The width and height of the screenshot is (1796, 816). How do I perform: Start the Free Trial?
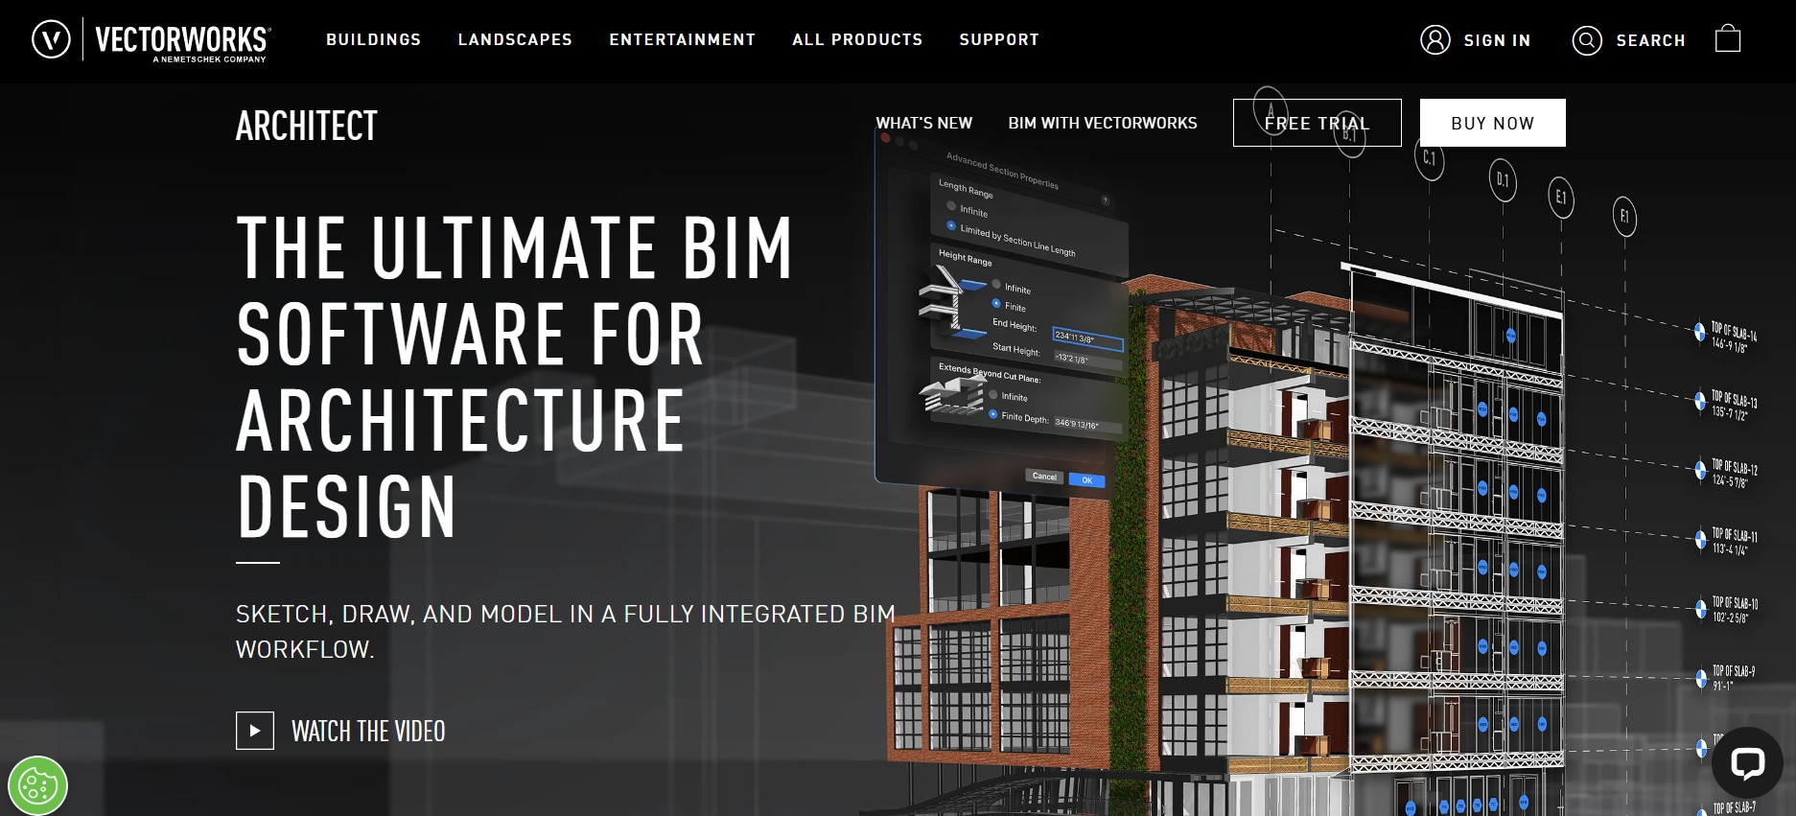pyautogui.click(x=1317, y=123)
